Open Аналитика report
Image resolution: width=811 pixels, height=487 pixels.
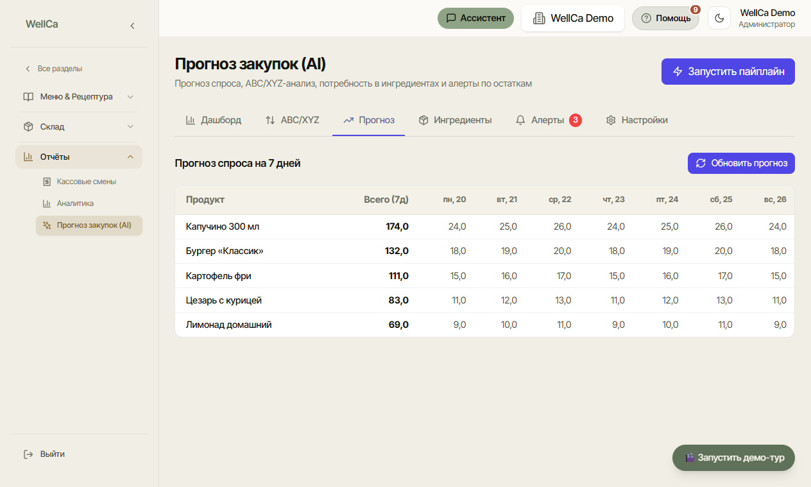[x=89, y=203]
